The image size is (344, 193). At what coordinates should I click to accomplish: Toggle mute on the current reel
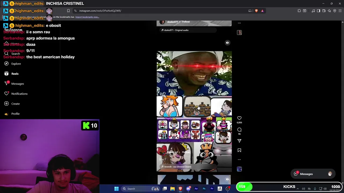[227, 43]
